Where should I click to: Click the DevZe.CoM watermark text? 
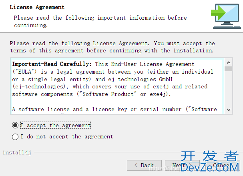(210, 167)
